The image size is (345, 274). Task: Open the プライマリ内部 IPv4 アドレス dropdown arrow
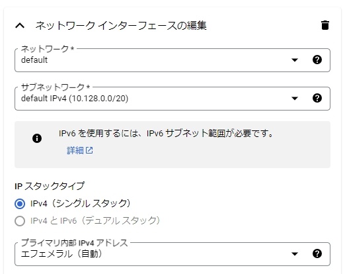[x=295, y=253]
